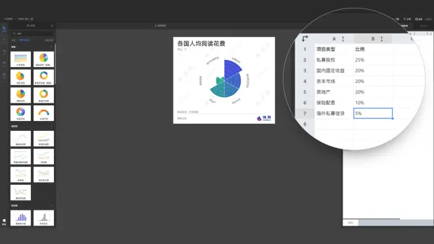The height and width of the screenshot is (244, 434).
Task: Click the sort arrow in column A header
Action: tap(343, 39)
